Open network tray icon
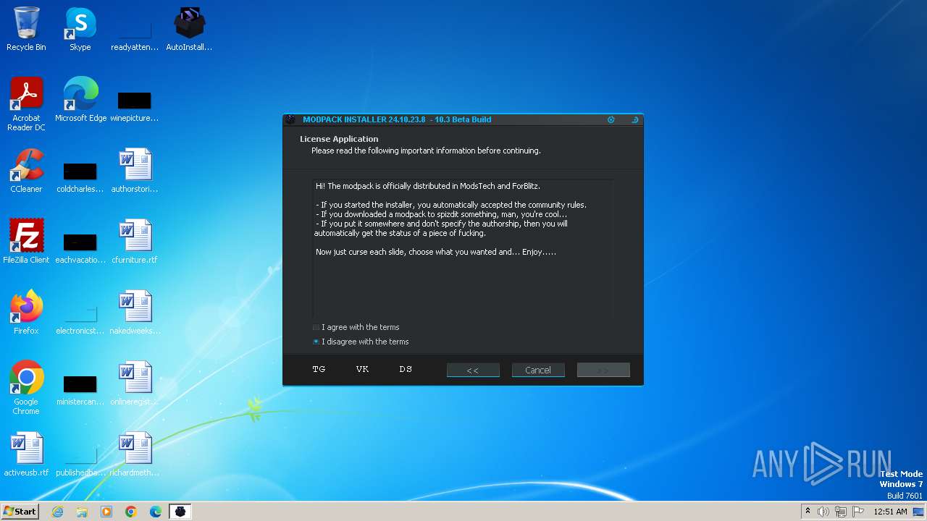Viewport: 927px width, 521px height. point(841,512)
